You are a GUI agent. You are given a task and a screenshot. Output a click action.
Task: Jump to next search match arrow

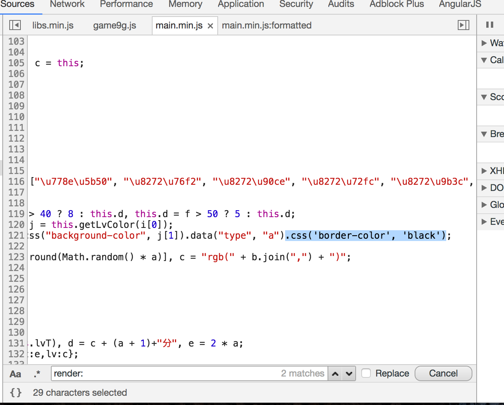(349, 373)
